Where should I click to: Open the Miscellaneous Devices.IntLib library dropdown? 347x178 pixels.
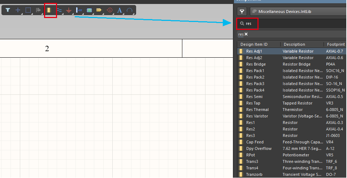click(298, 11)
